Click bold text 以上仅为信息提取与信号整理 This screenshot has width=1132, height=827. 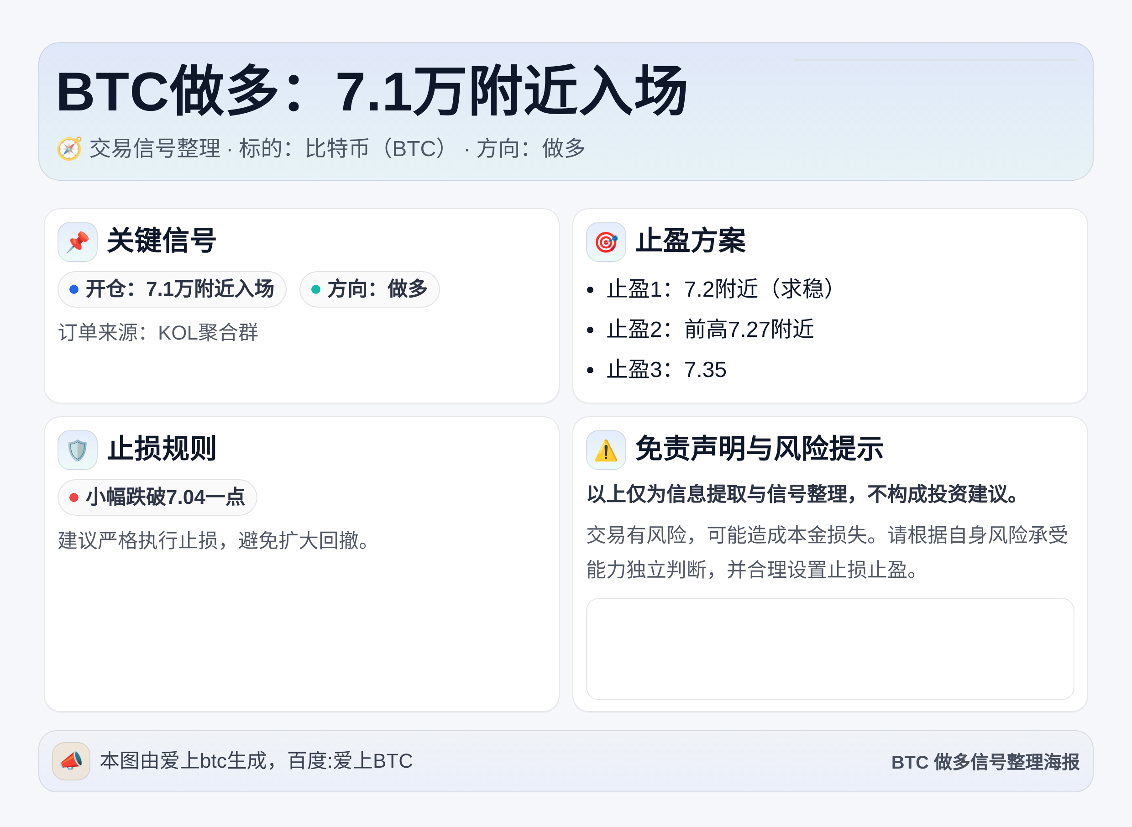[717, 494]
